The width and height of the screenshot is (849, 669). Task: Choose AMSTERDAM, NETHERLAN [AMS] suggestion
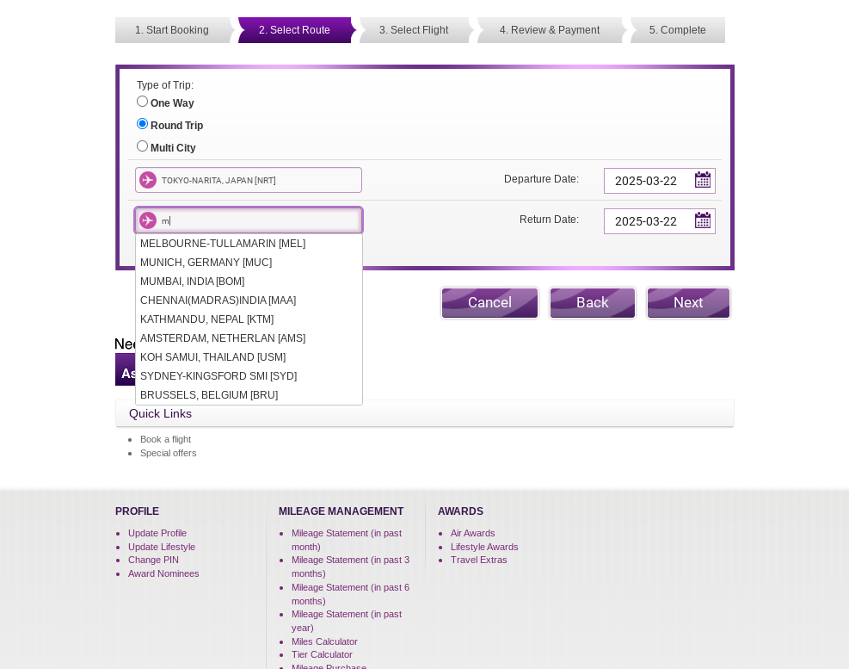[249, 338]
